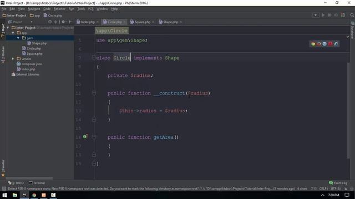355x199 pixels.
Task: Open Safari browser preview icon in editor
Action: point(324,44)
